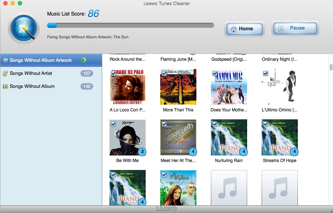Click the Leawo logo in bottom bar

point(166,209)
